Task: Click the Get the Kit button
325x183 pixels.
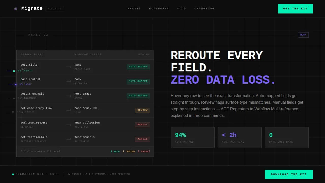Action: click(295, 9)
